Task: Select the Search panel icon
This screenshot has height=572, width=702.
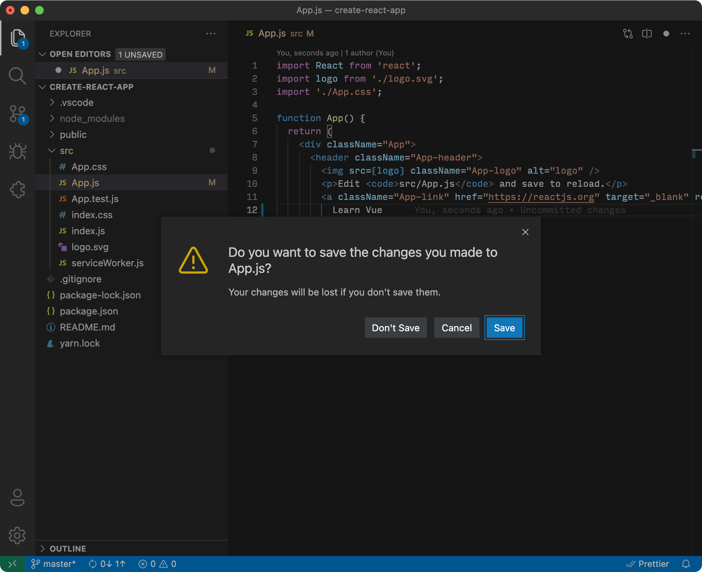Action: click(x=16, y=76)
